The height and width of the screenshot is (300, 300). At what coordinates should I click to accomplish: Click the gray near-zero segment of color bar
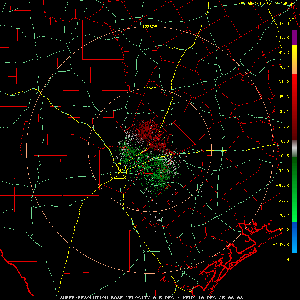[294, 148]
